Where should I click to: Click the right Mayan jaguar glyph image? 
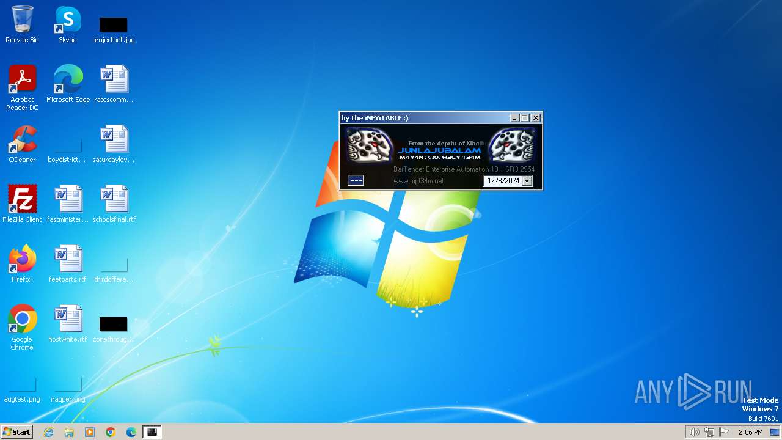[513, 145]
